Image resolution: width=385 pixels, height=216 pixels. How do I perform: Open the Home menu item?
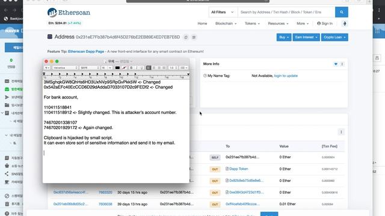(x=202, y=23)
